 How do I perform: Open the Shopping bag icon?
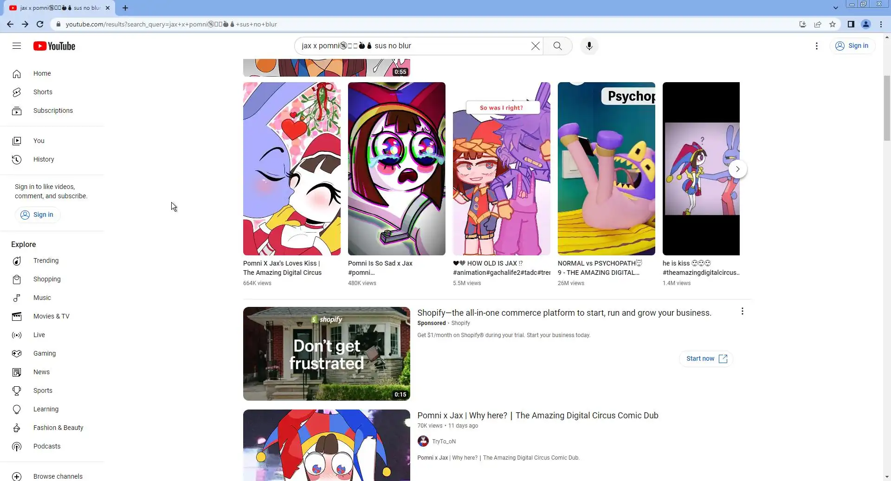[x=17, y=279]
